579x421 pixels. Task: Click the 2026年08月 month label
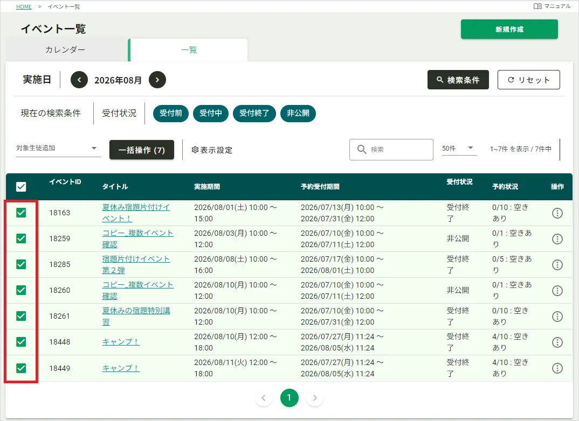click(x=118, y=80)
